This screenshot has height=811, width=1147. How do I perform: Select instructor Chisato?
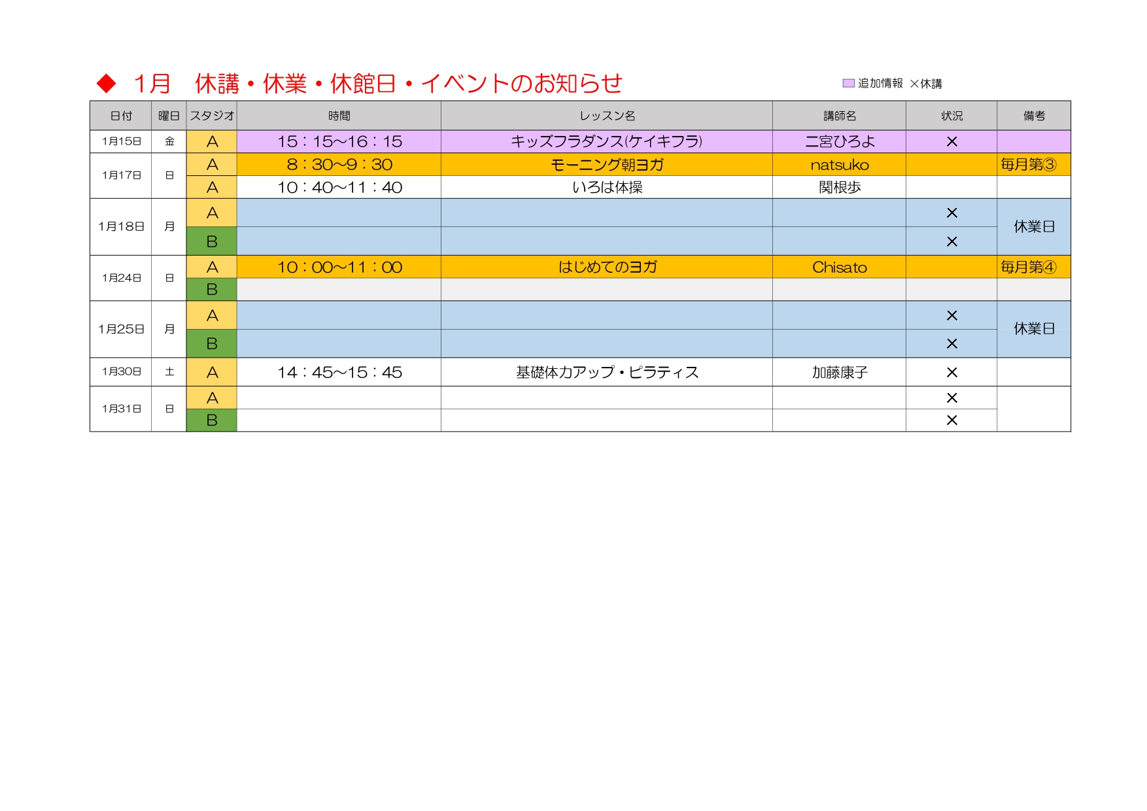click(x=839, y=267)
